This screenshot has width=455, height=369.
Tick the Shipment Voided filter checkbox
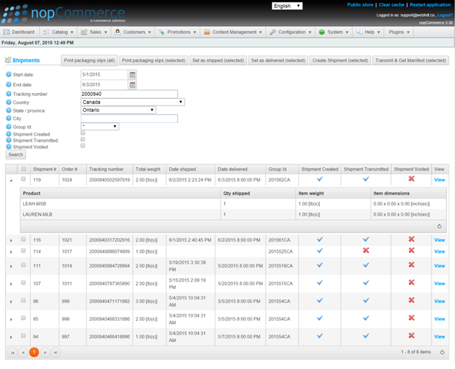83,146
